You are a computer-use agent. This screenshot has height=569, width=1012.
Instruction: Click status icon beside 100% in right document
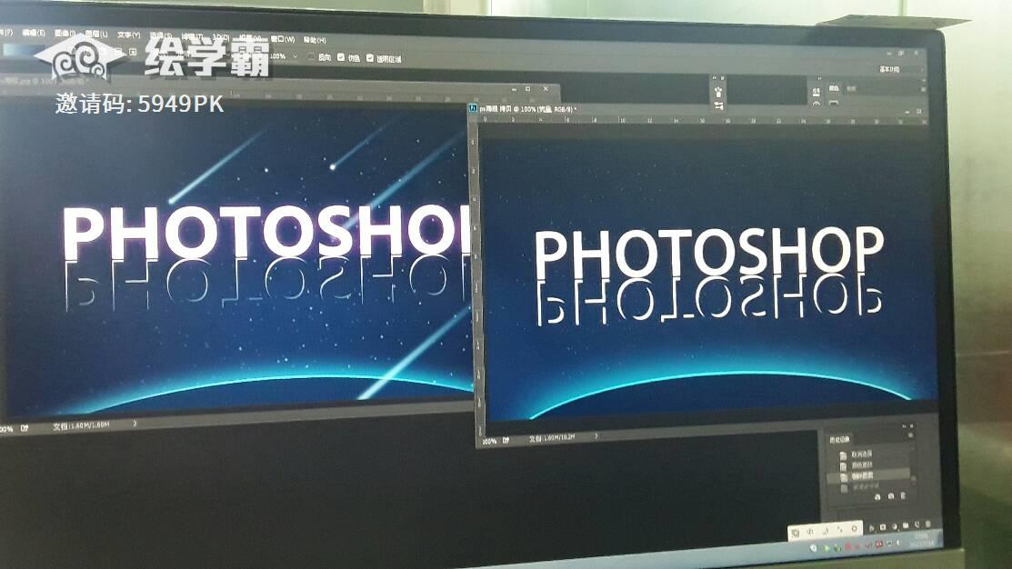pos(506,440)
